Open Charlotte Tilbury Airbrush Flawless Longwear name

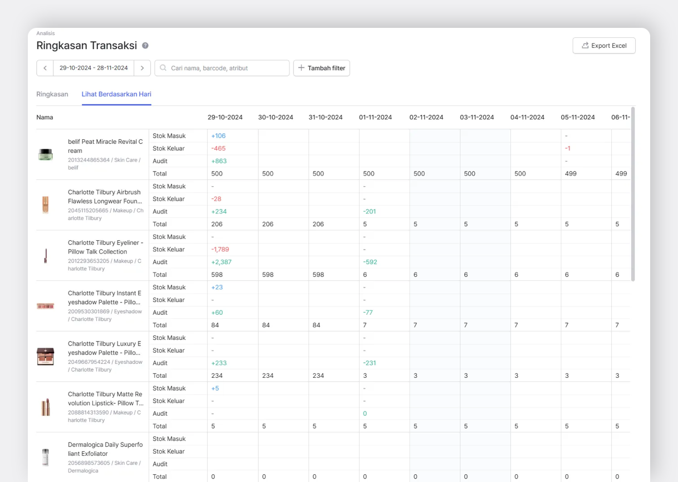tap(105, 197)
